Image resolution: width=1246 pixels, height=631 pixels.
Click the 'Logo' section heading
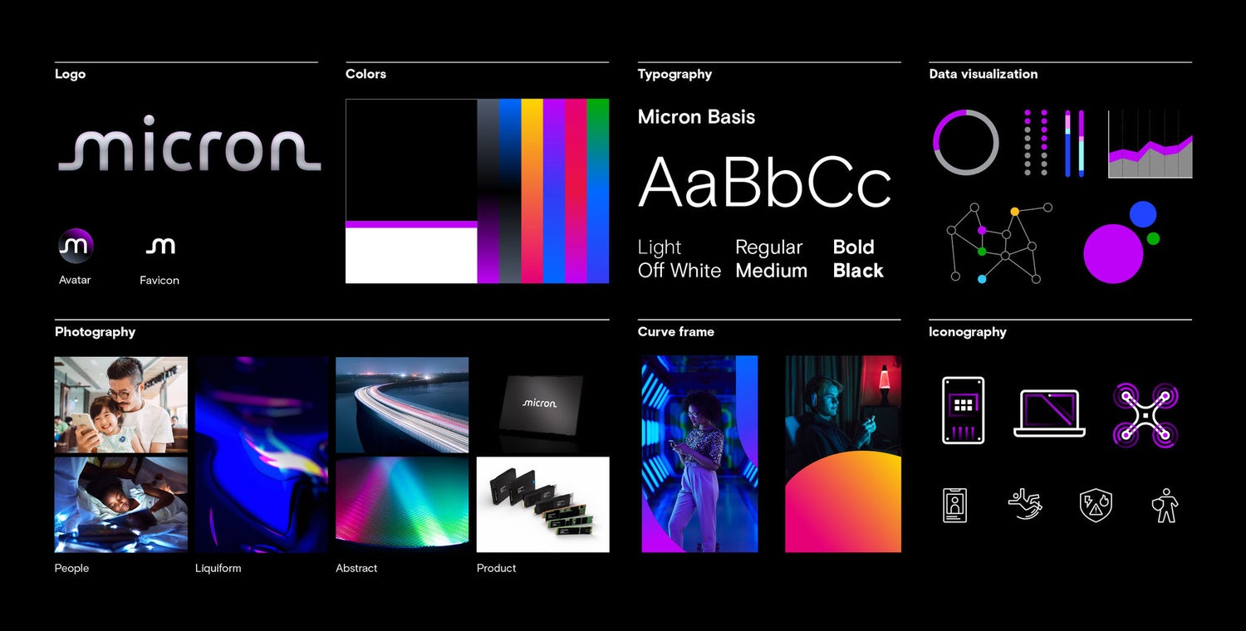click(70, 74)
